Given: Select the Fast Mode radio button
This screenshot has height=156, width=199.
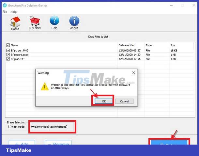Looking at the screenshot, I should (x=10, y=127).
